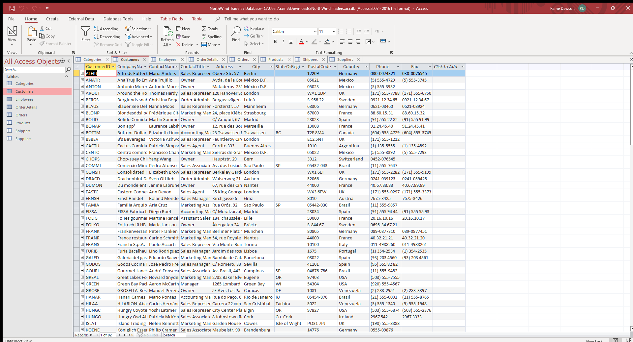Open the Create ribbon tab
Image resolution: width=633 pixels, height=342 pixels.
click(52, 19)
